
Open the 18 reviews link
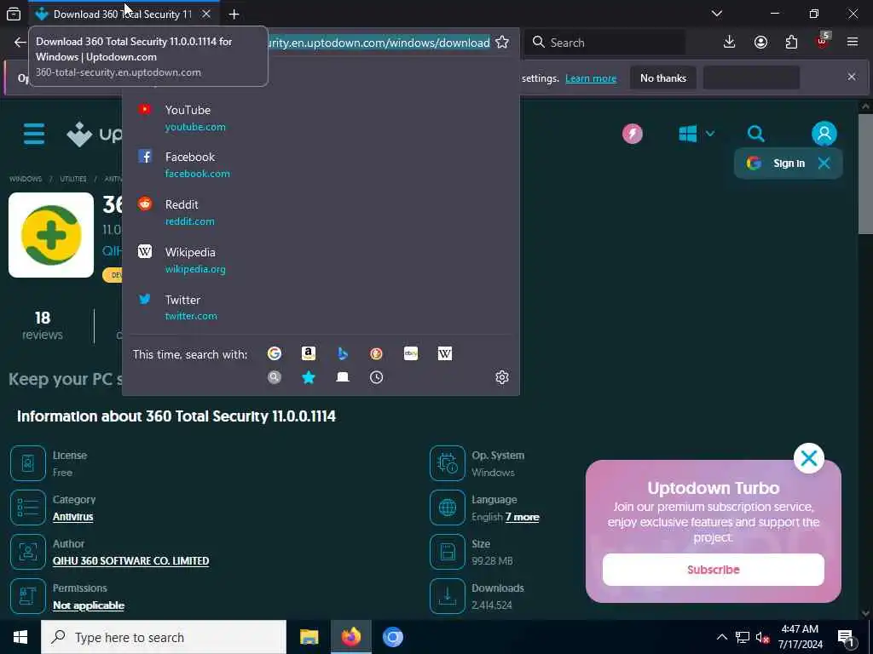tap(43, 325)
